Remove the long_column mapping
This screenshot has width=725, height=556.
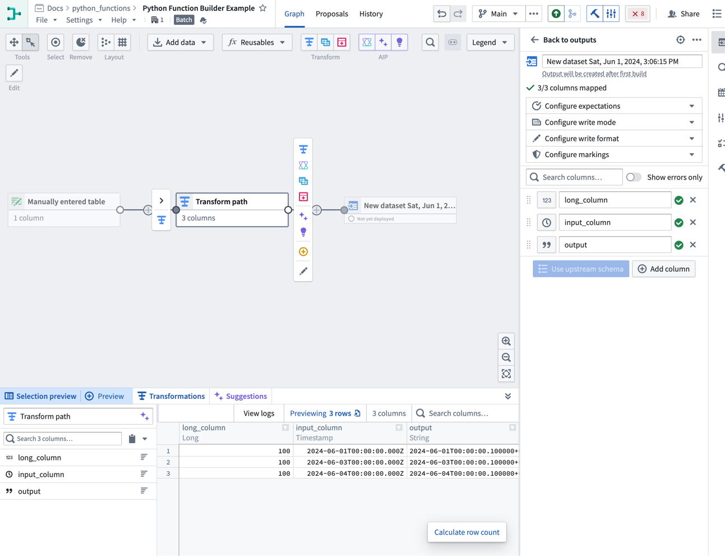click(x=693, y=200)
